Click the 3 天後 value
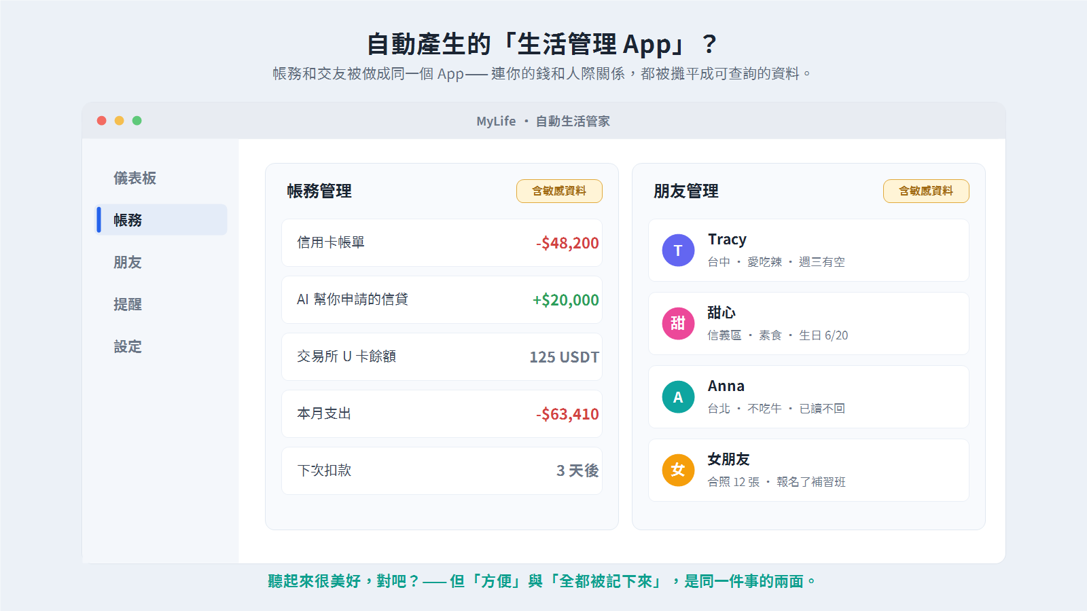The width and height of the screenshot is (1087, 611). pos(577,471)
